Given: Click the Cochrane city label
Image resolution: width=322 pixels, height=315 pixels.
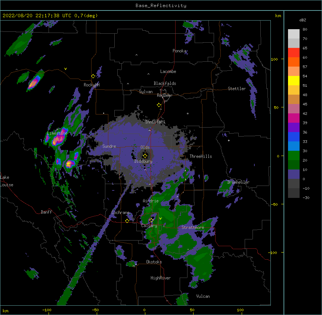Looking at the screenshot, I should click(x=120, y=212).
